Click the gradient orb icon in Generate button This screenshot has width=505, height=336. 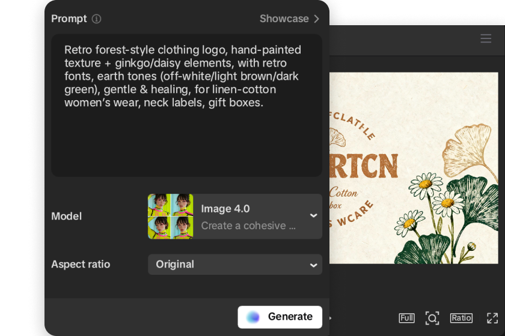pyautogui.click(x=253, y=317)
